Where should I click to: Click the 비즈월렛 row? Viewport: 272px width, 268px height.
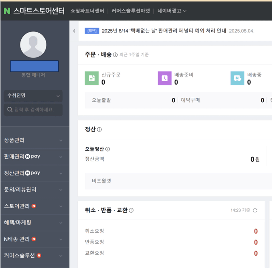pyautogui.click(x=178, y=181)
